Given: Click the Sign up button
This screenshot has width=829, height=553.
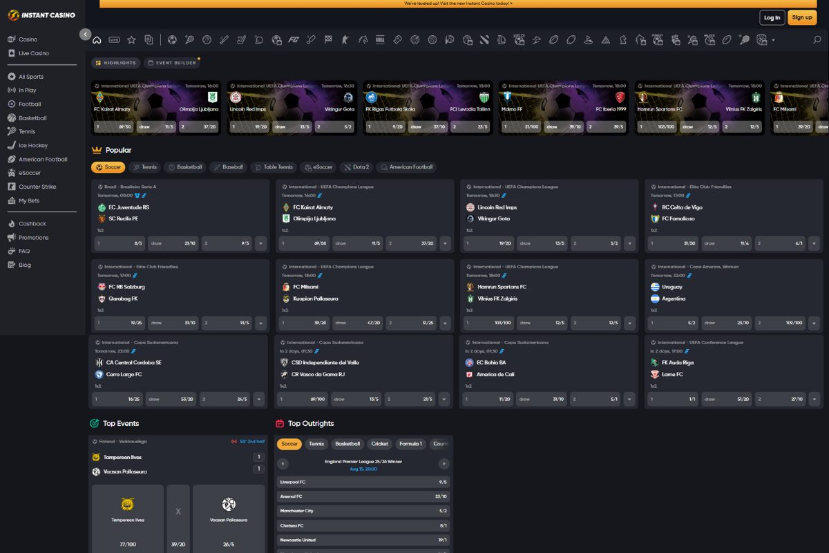Looking at the screenshot, I should coord(801,17).
